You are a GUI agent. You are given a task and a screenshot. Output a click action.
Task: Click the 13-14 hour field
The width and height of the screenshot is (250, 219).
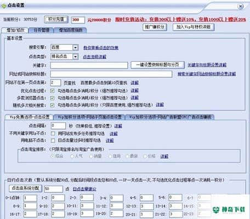pos(175,206)
